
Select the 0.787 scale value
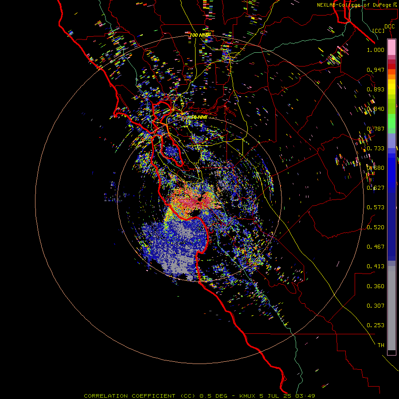click(376, 129)
